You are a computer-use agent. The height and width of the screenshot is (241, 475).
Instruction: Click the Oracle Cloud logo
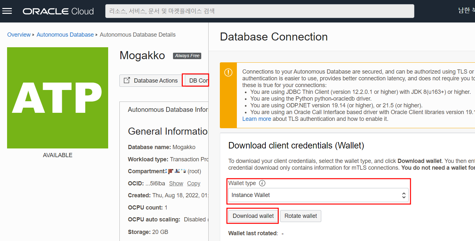pyautogui.click(x=58, y=11)
